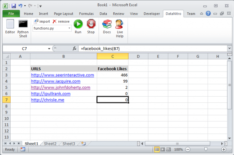Open the Formulas tab
Screen dimensions: 234x155
(86, 14)
